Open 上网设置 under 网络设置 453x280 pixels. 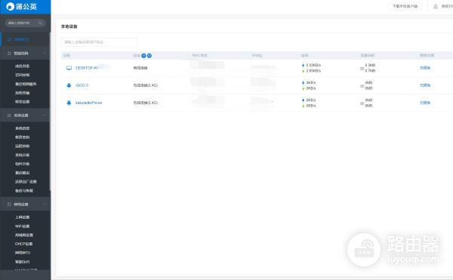(22, 217)
